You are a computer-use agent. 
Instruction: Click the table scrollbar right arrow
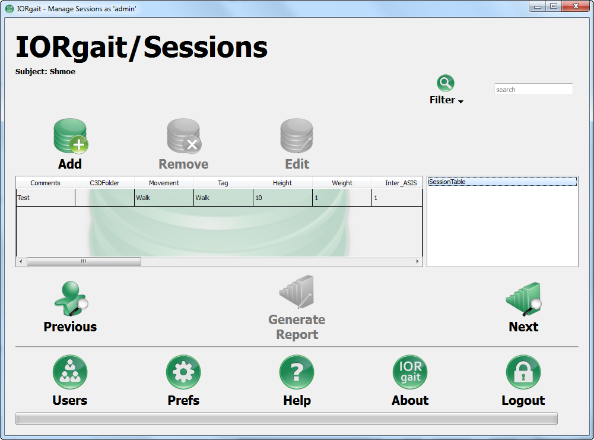(x=418, y=261)
